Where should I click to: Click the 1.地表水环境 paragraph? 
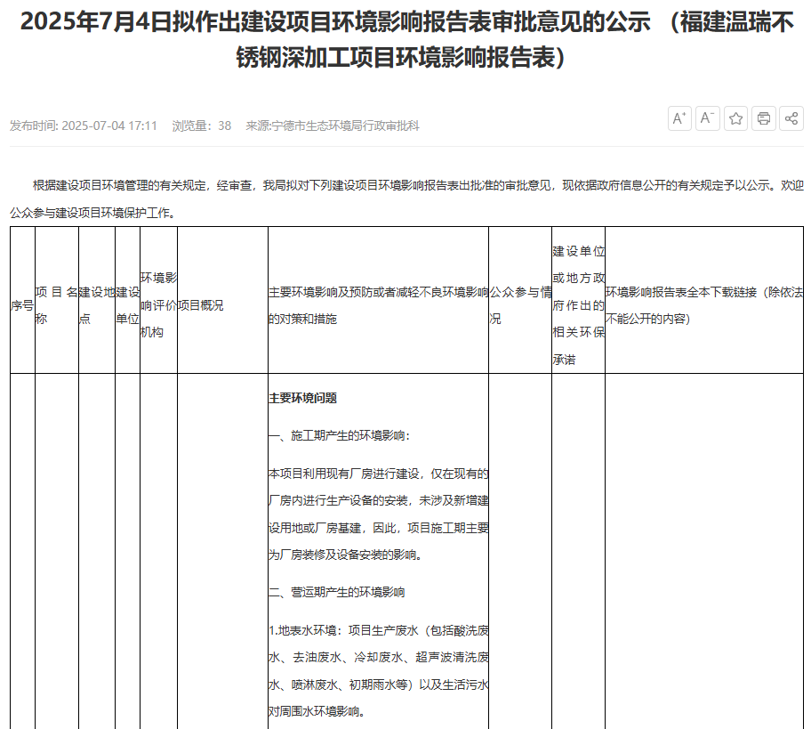(x=378, y=671)
